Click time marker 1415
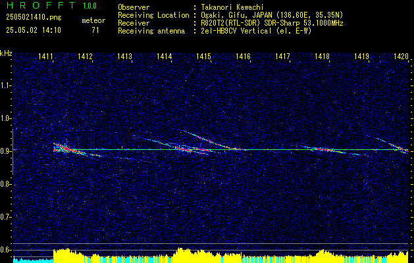 point(204,56)
